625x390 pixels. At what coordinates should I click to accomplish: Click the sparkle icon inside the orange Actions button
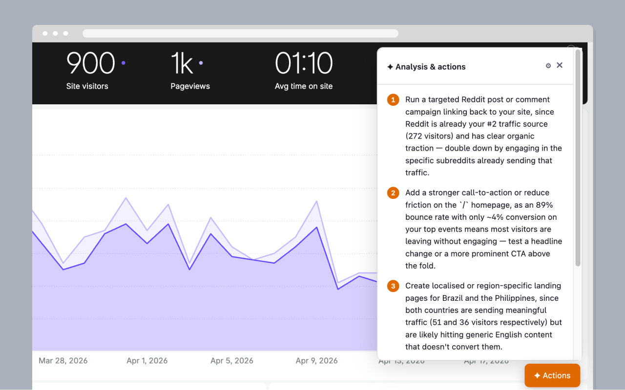click(x=537, y=375)
